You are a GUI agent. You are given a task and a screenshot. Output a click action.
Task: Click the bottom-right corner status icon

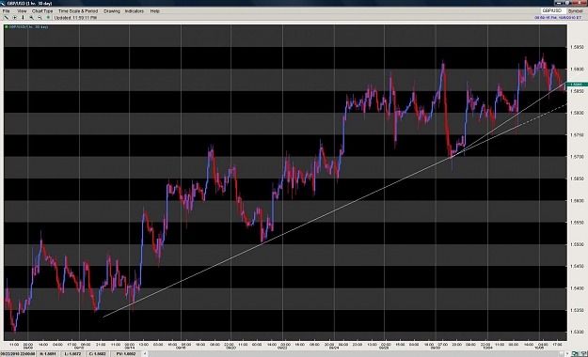[584, 353]
